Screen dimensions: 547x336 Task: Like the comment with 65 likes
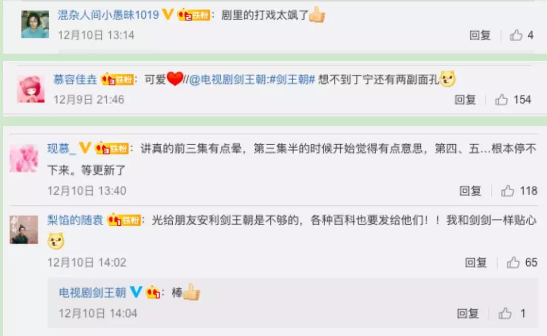click(x=513, y=262)
